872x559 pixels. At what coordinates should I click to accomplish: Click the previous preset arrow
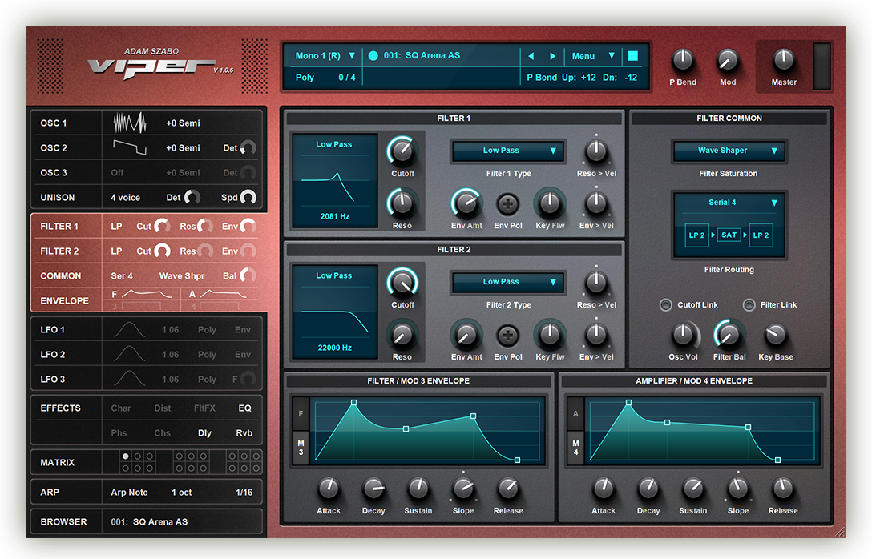(530, 56)
